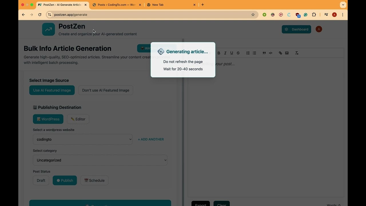Click the browser forward arrow

point(31,15)
